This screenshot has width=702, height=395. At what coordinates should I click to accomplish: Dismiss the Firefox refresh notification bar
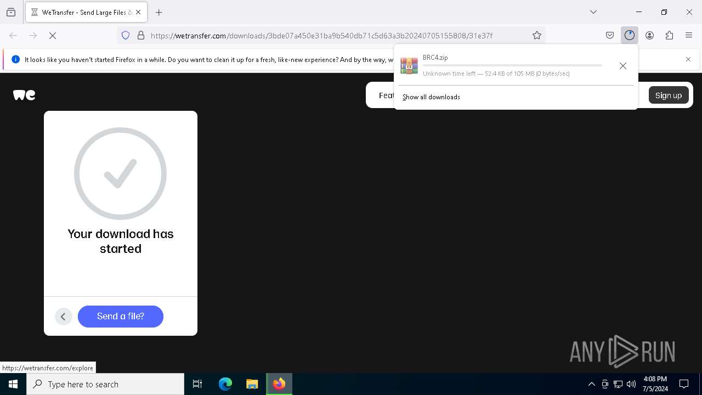pyautogui.click(x=688, y=59)
